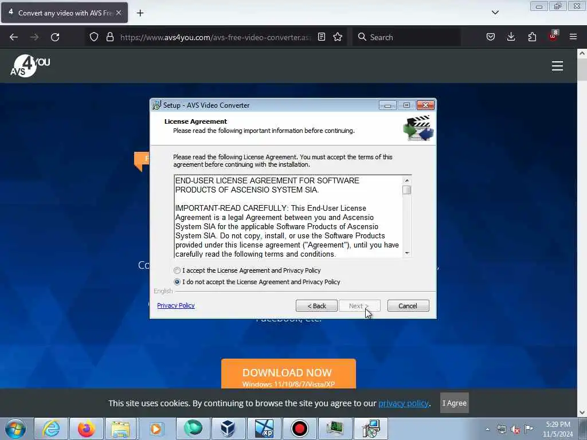The image size is (587, 440).
Task: Open a new browser tab
Action: (140, 13)
